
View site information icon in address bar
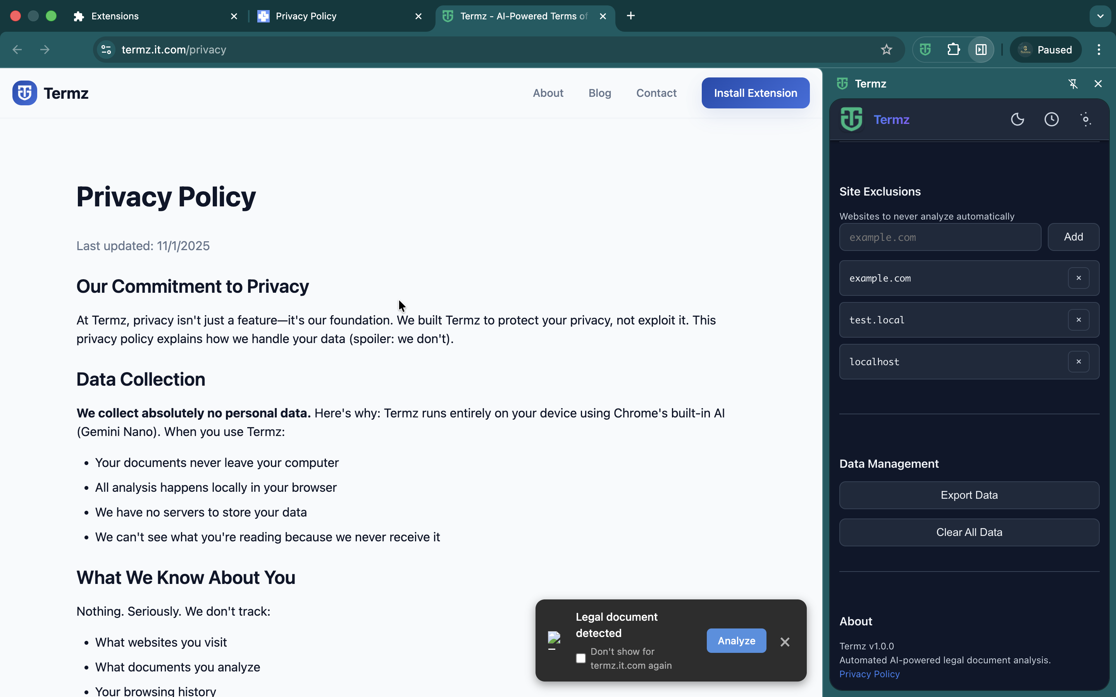click(106, 49)
